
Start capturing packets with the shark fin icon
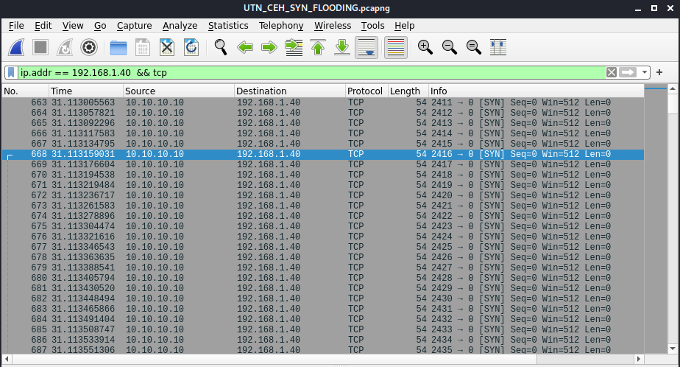pyautogui.click(x=16, y=47)
